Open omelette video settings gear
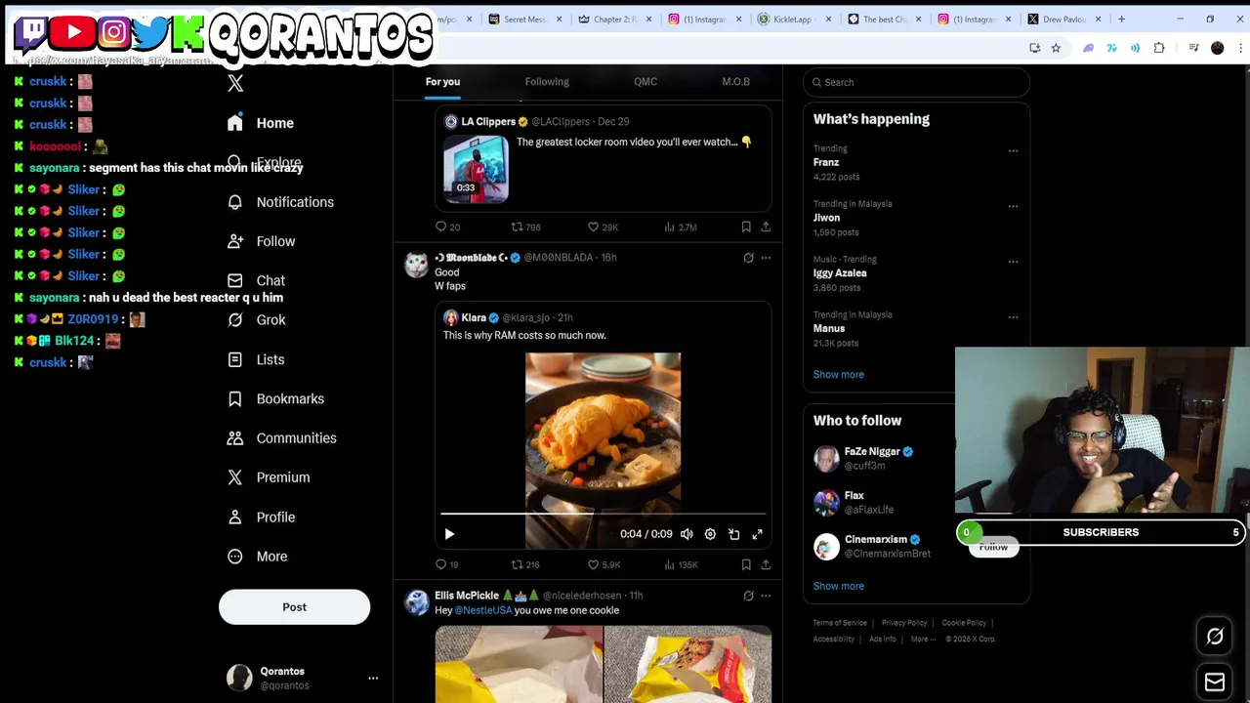Image resolution: width=1250 pixels, height=703 pixels. (x=710, y=534)
